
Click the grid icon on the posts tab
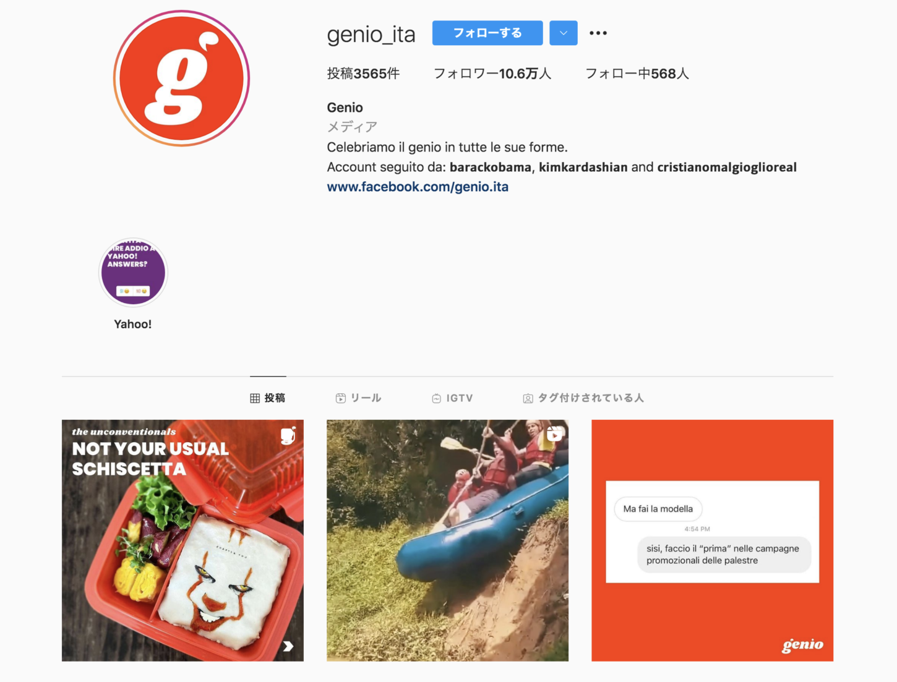click(255, 398)
